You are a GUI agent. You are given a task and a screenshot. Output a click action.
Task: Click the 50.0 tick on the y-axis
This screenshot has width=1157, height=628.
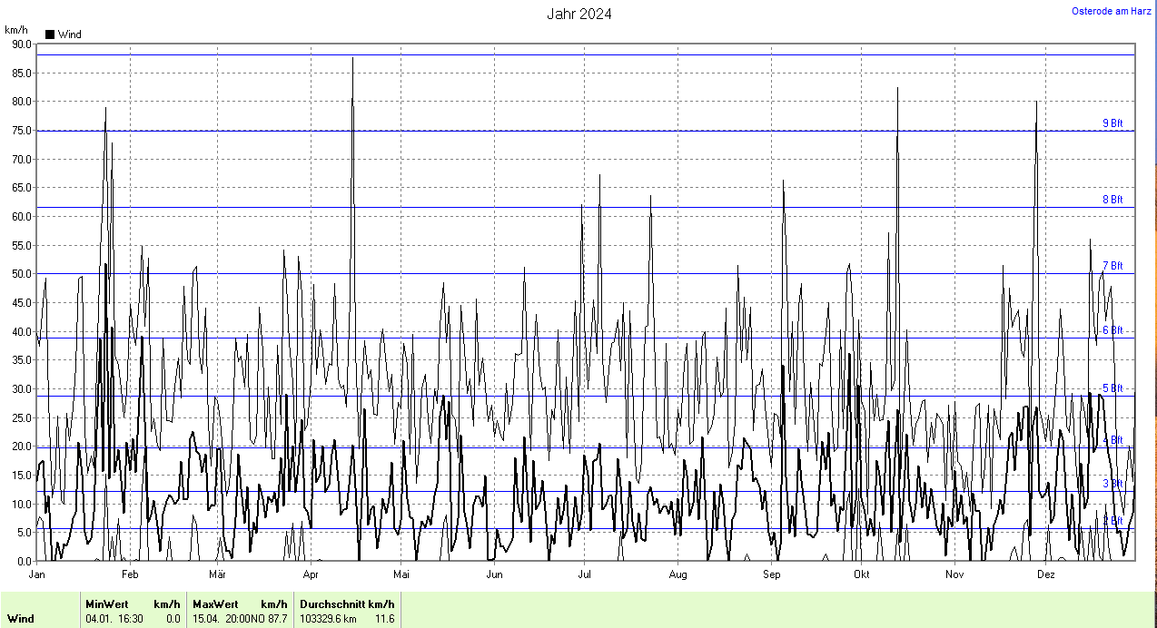click(x=18, y=274)
